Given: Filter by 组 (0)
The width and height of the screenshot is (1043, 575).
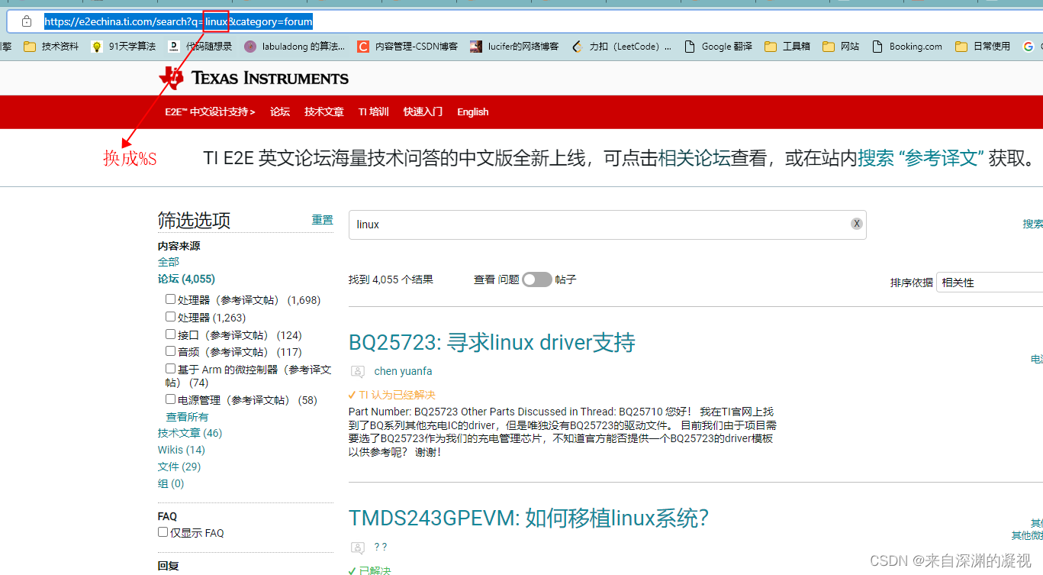Looking at the screenshot, I should (x=171, y=483).
